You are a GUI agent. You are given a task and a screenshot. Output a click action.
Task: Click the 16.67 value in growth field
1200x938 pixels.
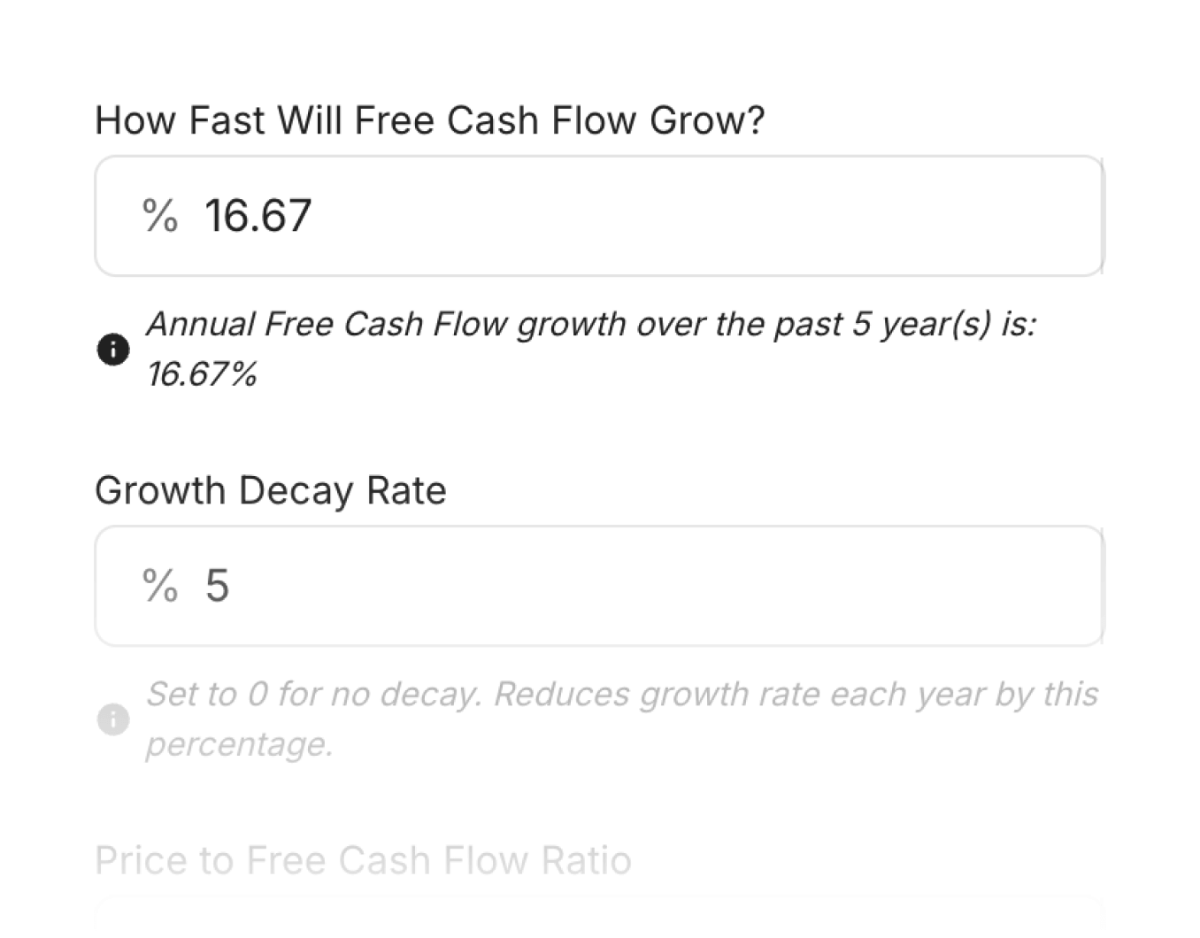[x=258, y=216]
